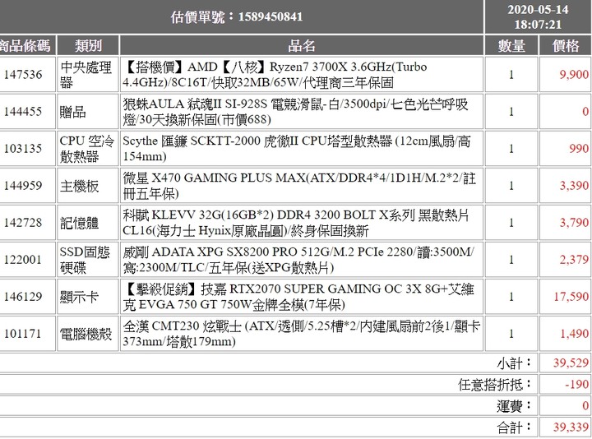Click the 價格 column header
The image size is (592, 439).
coord(565,46)
